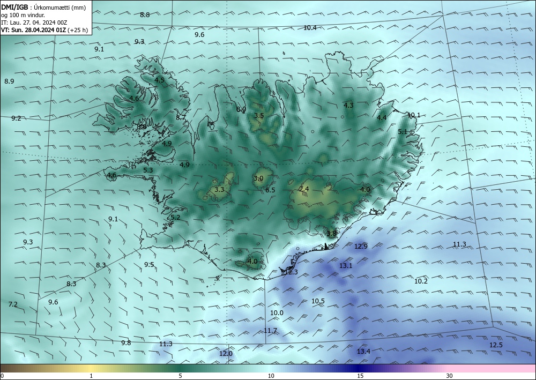Click the 4.5 value on the Westfjords

[159, 80]
